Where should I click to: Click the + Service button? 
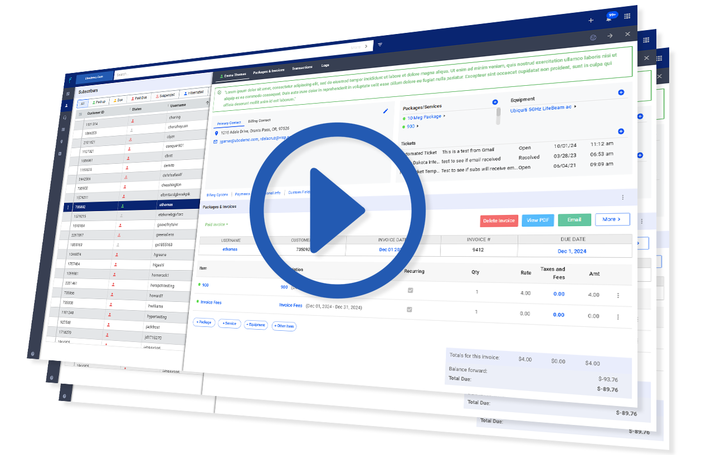[x=230, y=324]
